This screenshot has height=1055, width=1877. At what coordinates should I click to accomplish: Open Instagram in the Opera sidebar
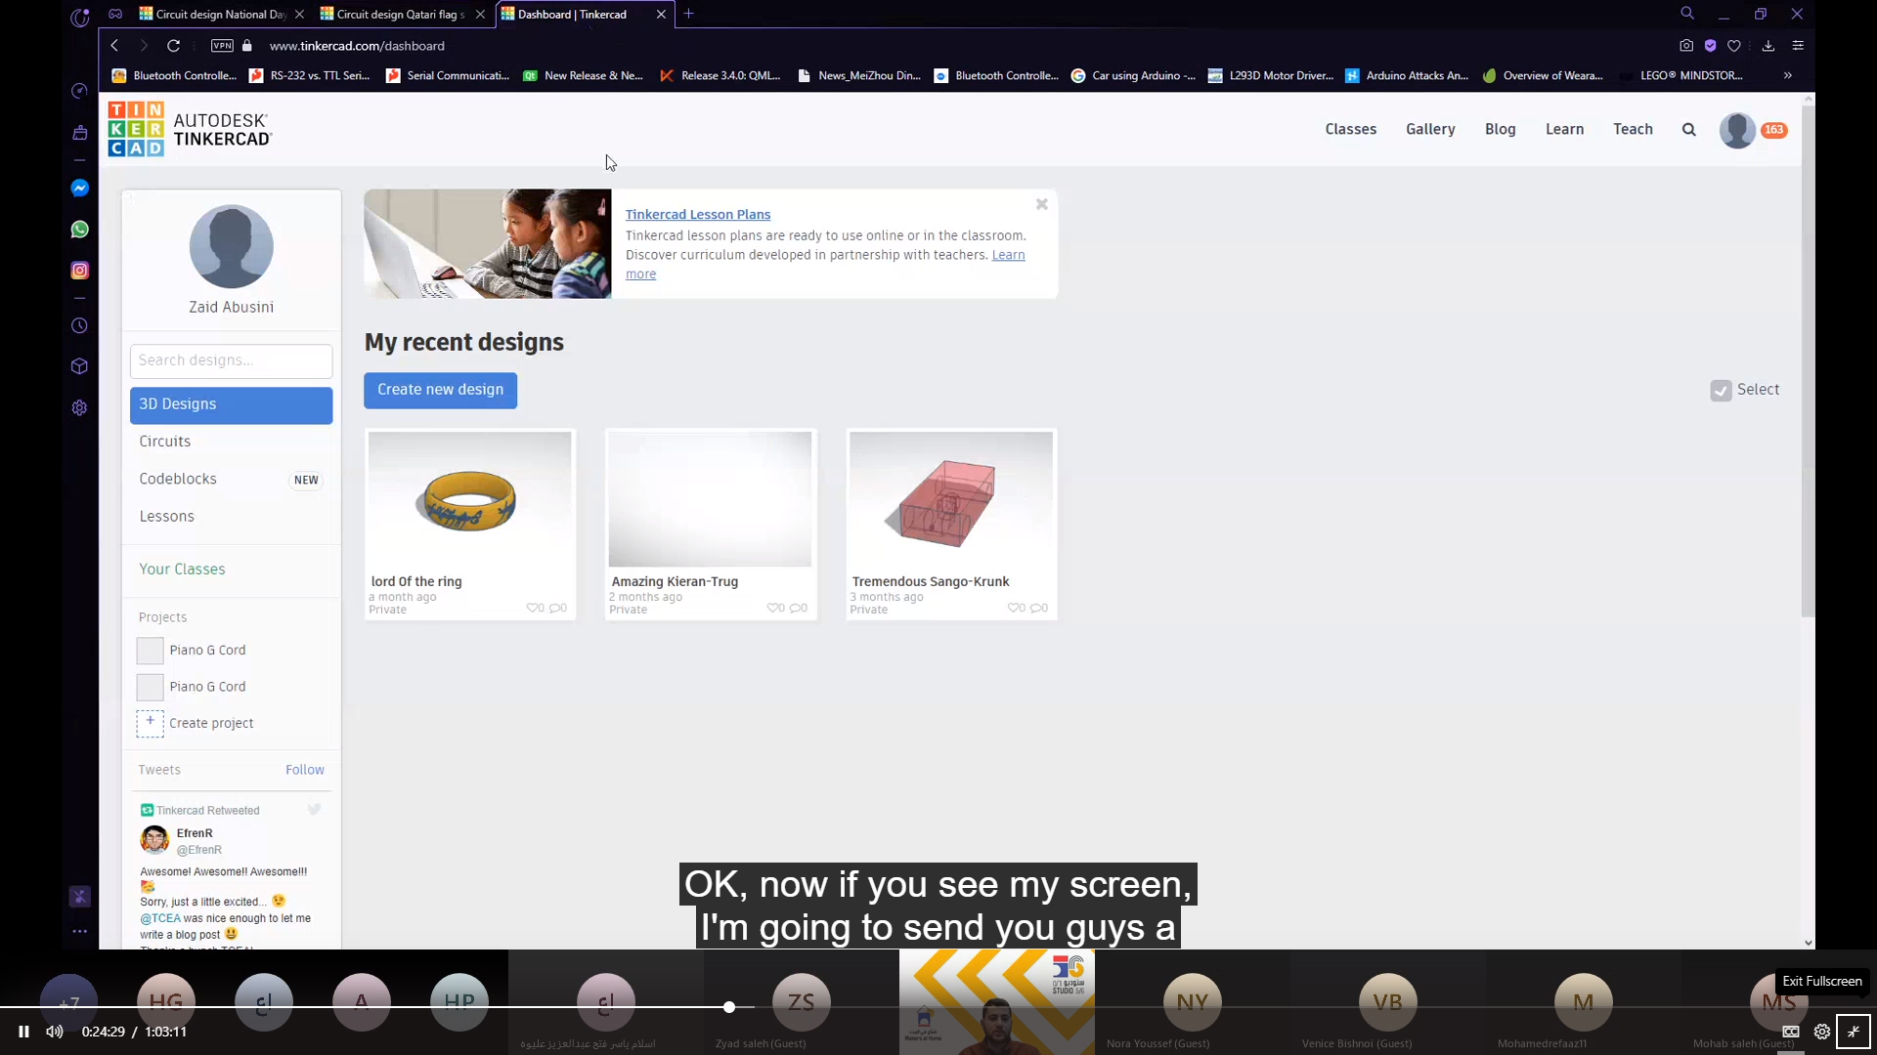click(80, 271)
